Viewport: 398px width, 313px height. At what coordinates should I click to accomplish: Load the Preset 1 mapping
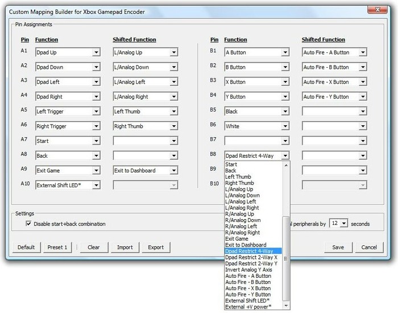[x=57, y=247]
